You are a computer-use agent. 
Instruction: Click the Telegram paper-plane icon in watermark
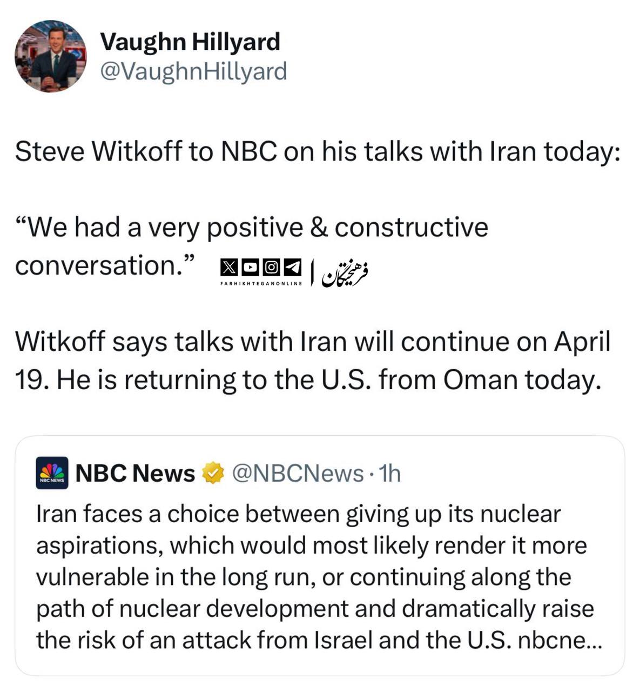(x=292, y=267)
